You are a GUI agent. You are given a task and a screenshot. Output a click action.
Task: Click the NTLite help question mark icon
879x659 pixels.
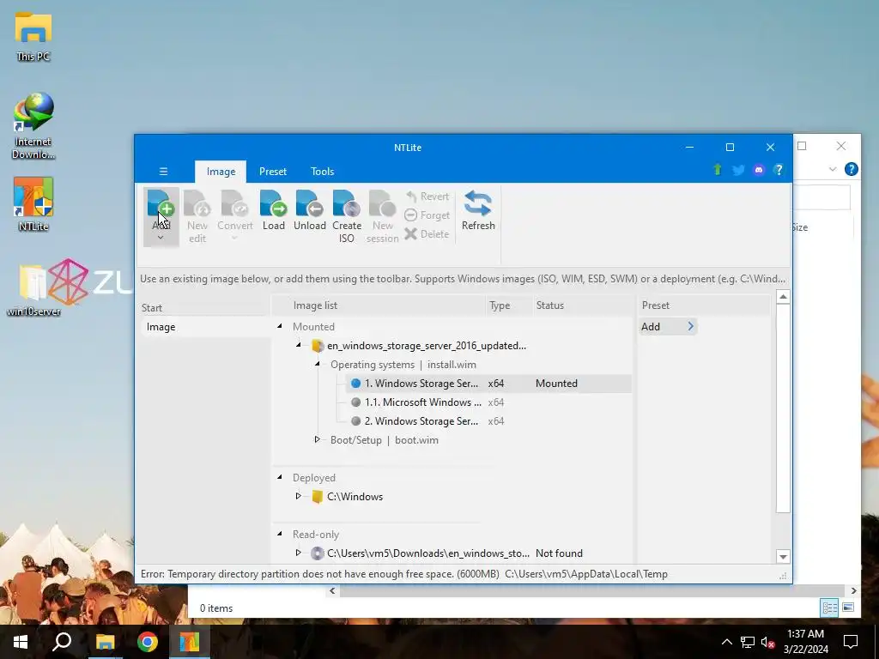(x=779, y=170)
